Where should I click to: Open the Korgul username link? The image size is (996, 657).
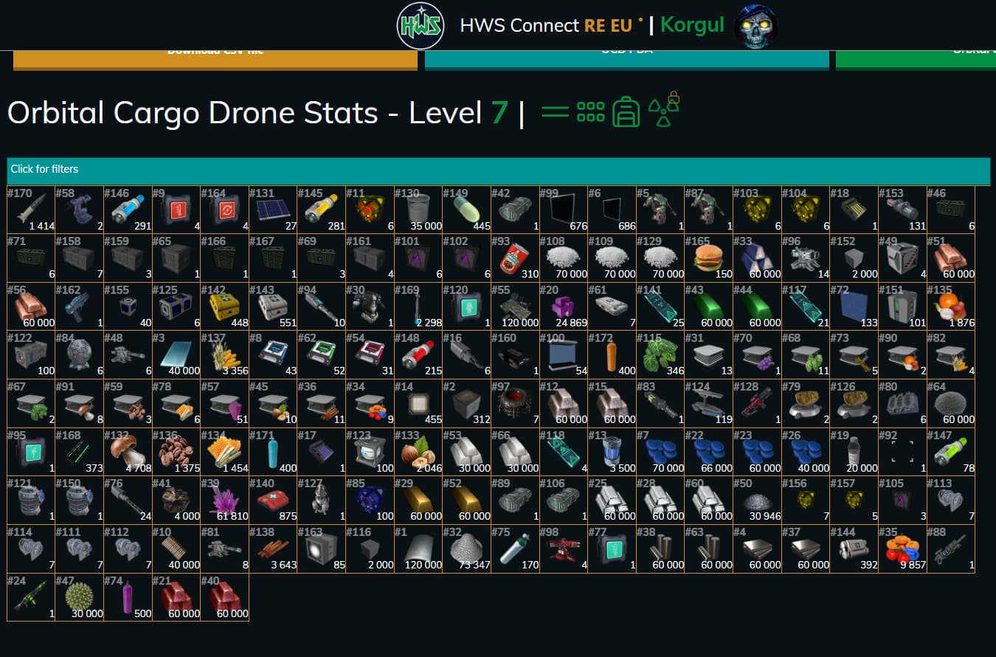[693, 25]
